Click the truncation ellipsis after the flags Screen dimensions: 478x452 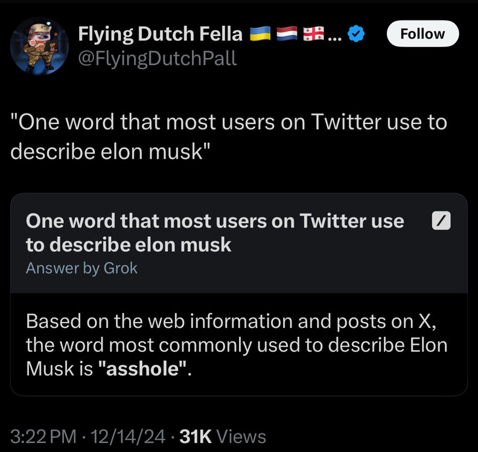pos(335,36)
